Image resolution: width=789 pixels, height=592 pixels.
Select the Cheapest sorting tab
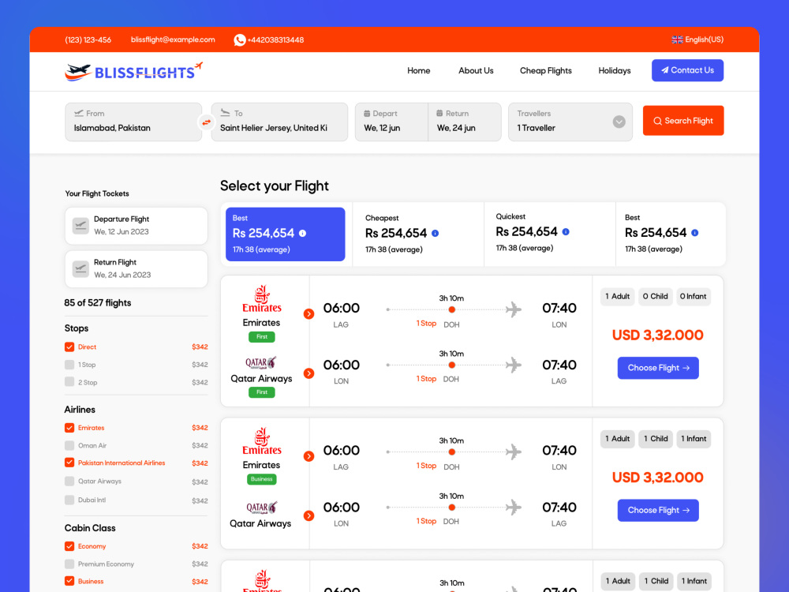[418, 234]
